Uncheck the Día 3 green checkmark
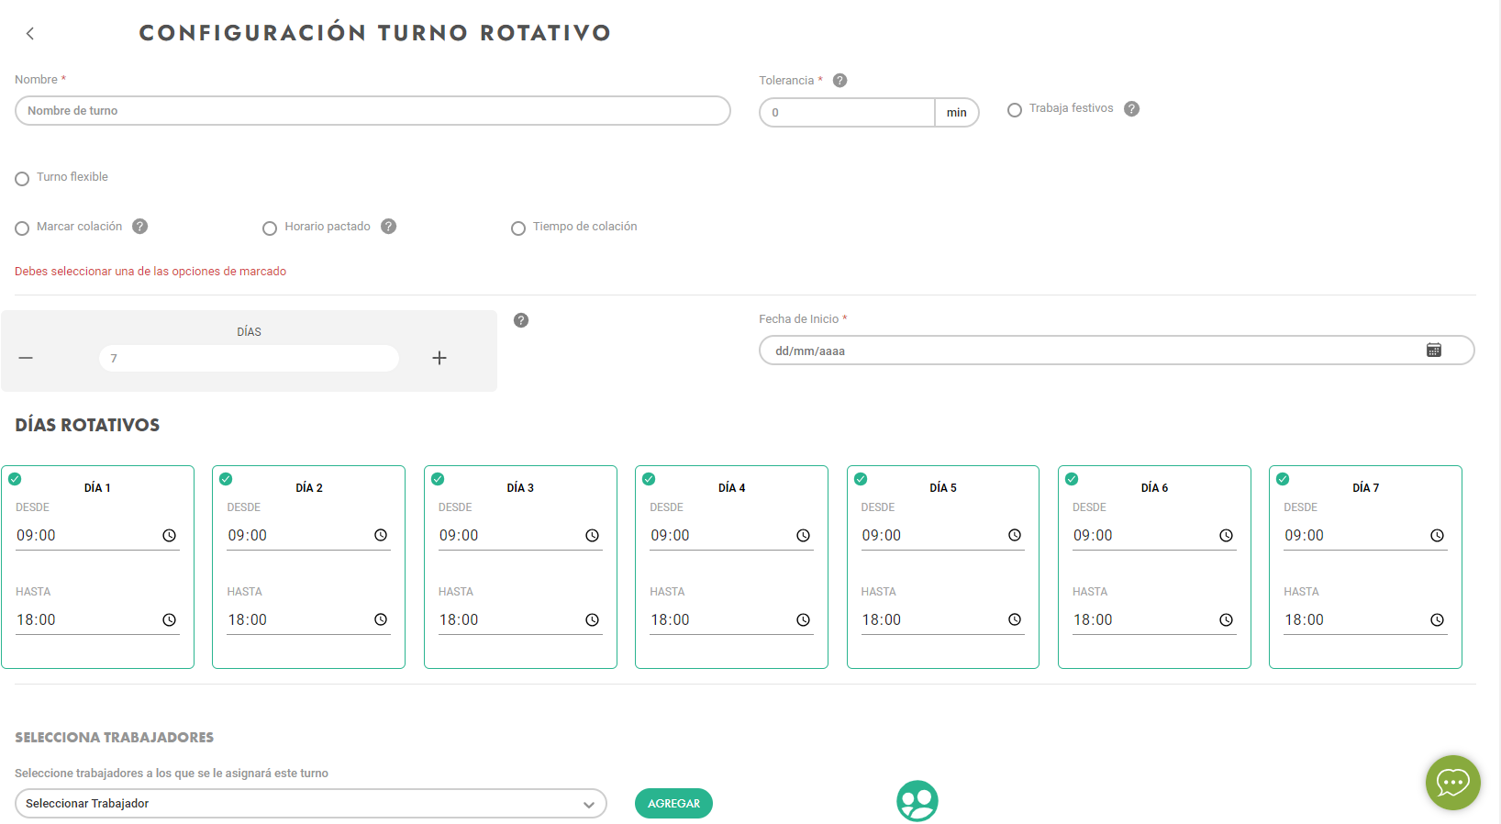Viewport: 1501px width, 824px height. coord(438,479)
